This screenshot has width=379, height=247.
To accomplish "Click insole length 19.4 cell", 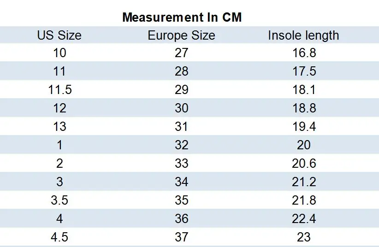I will pyautogui.click(x=304, y=126).
